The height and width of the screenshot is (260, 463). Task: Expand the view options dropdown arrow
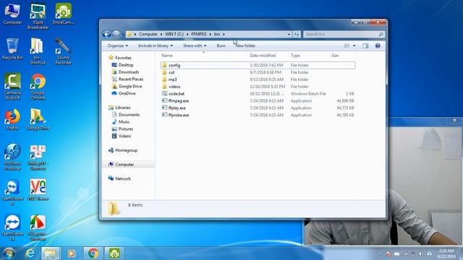(354, 45)
